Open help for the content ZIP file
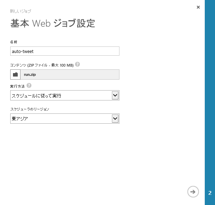 coord(77,64)
